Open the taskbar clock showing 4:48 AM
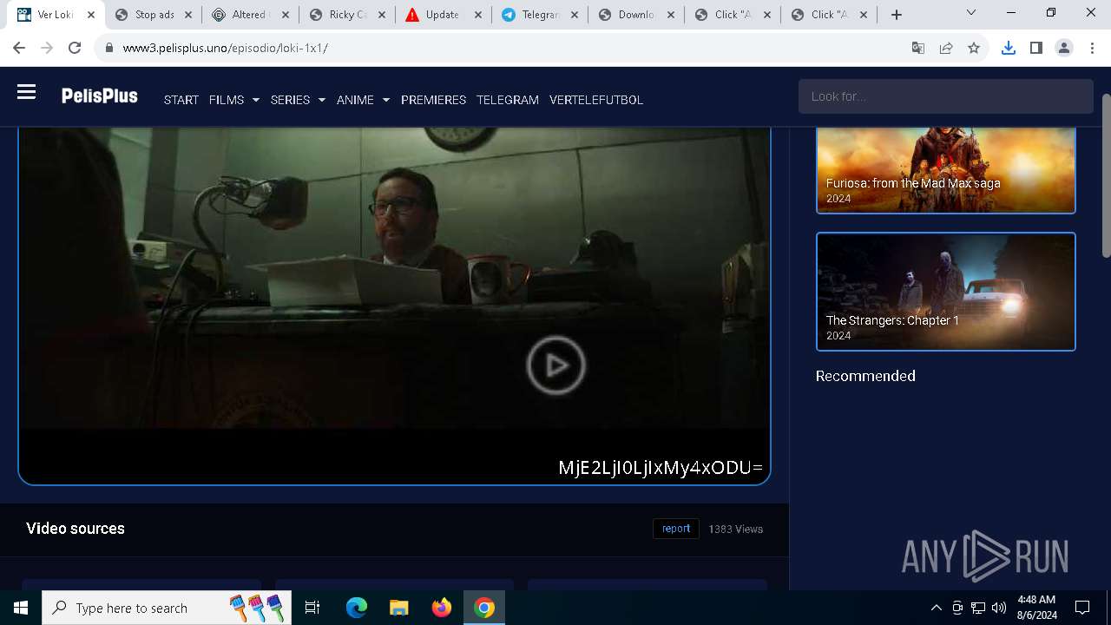Viewport: 1111px width, 625px height. 1036,608
